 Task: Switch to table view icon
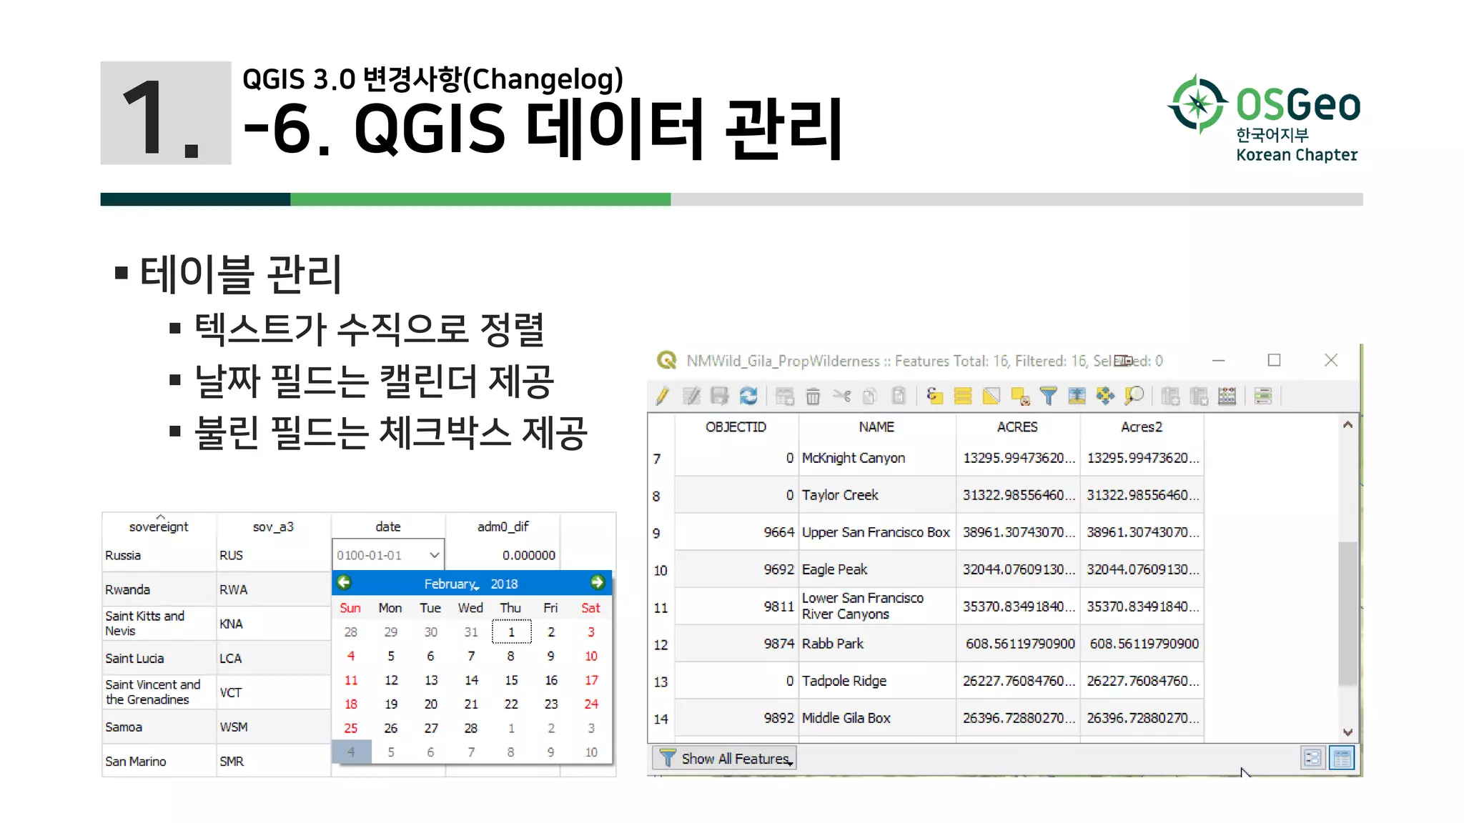pyautogui.click(x=1342, y=758)
